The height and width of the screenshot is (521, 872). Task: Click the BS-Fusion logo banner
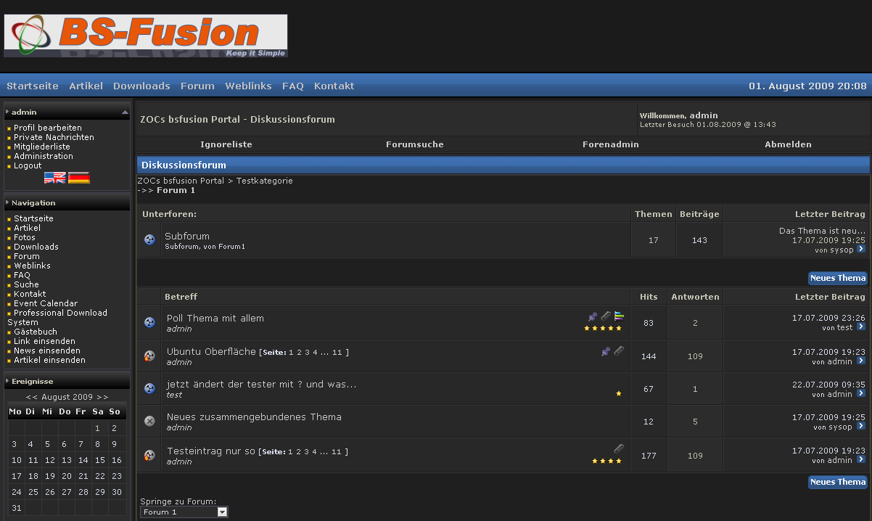click(x=146, y=36)
